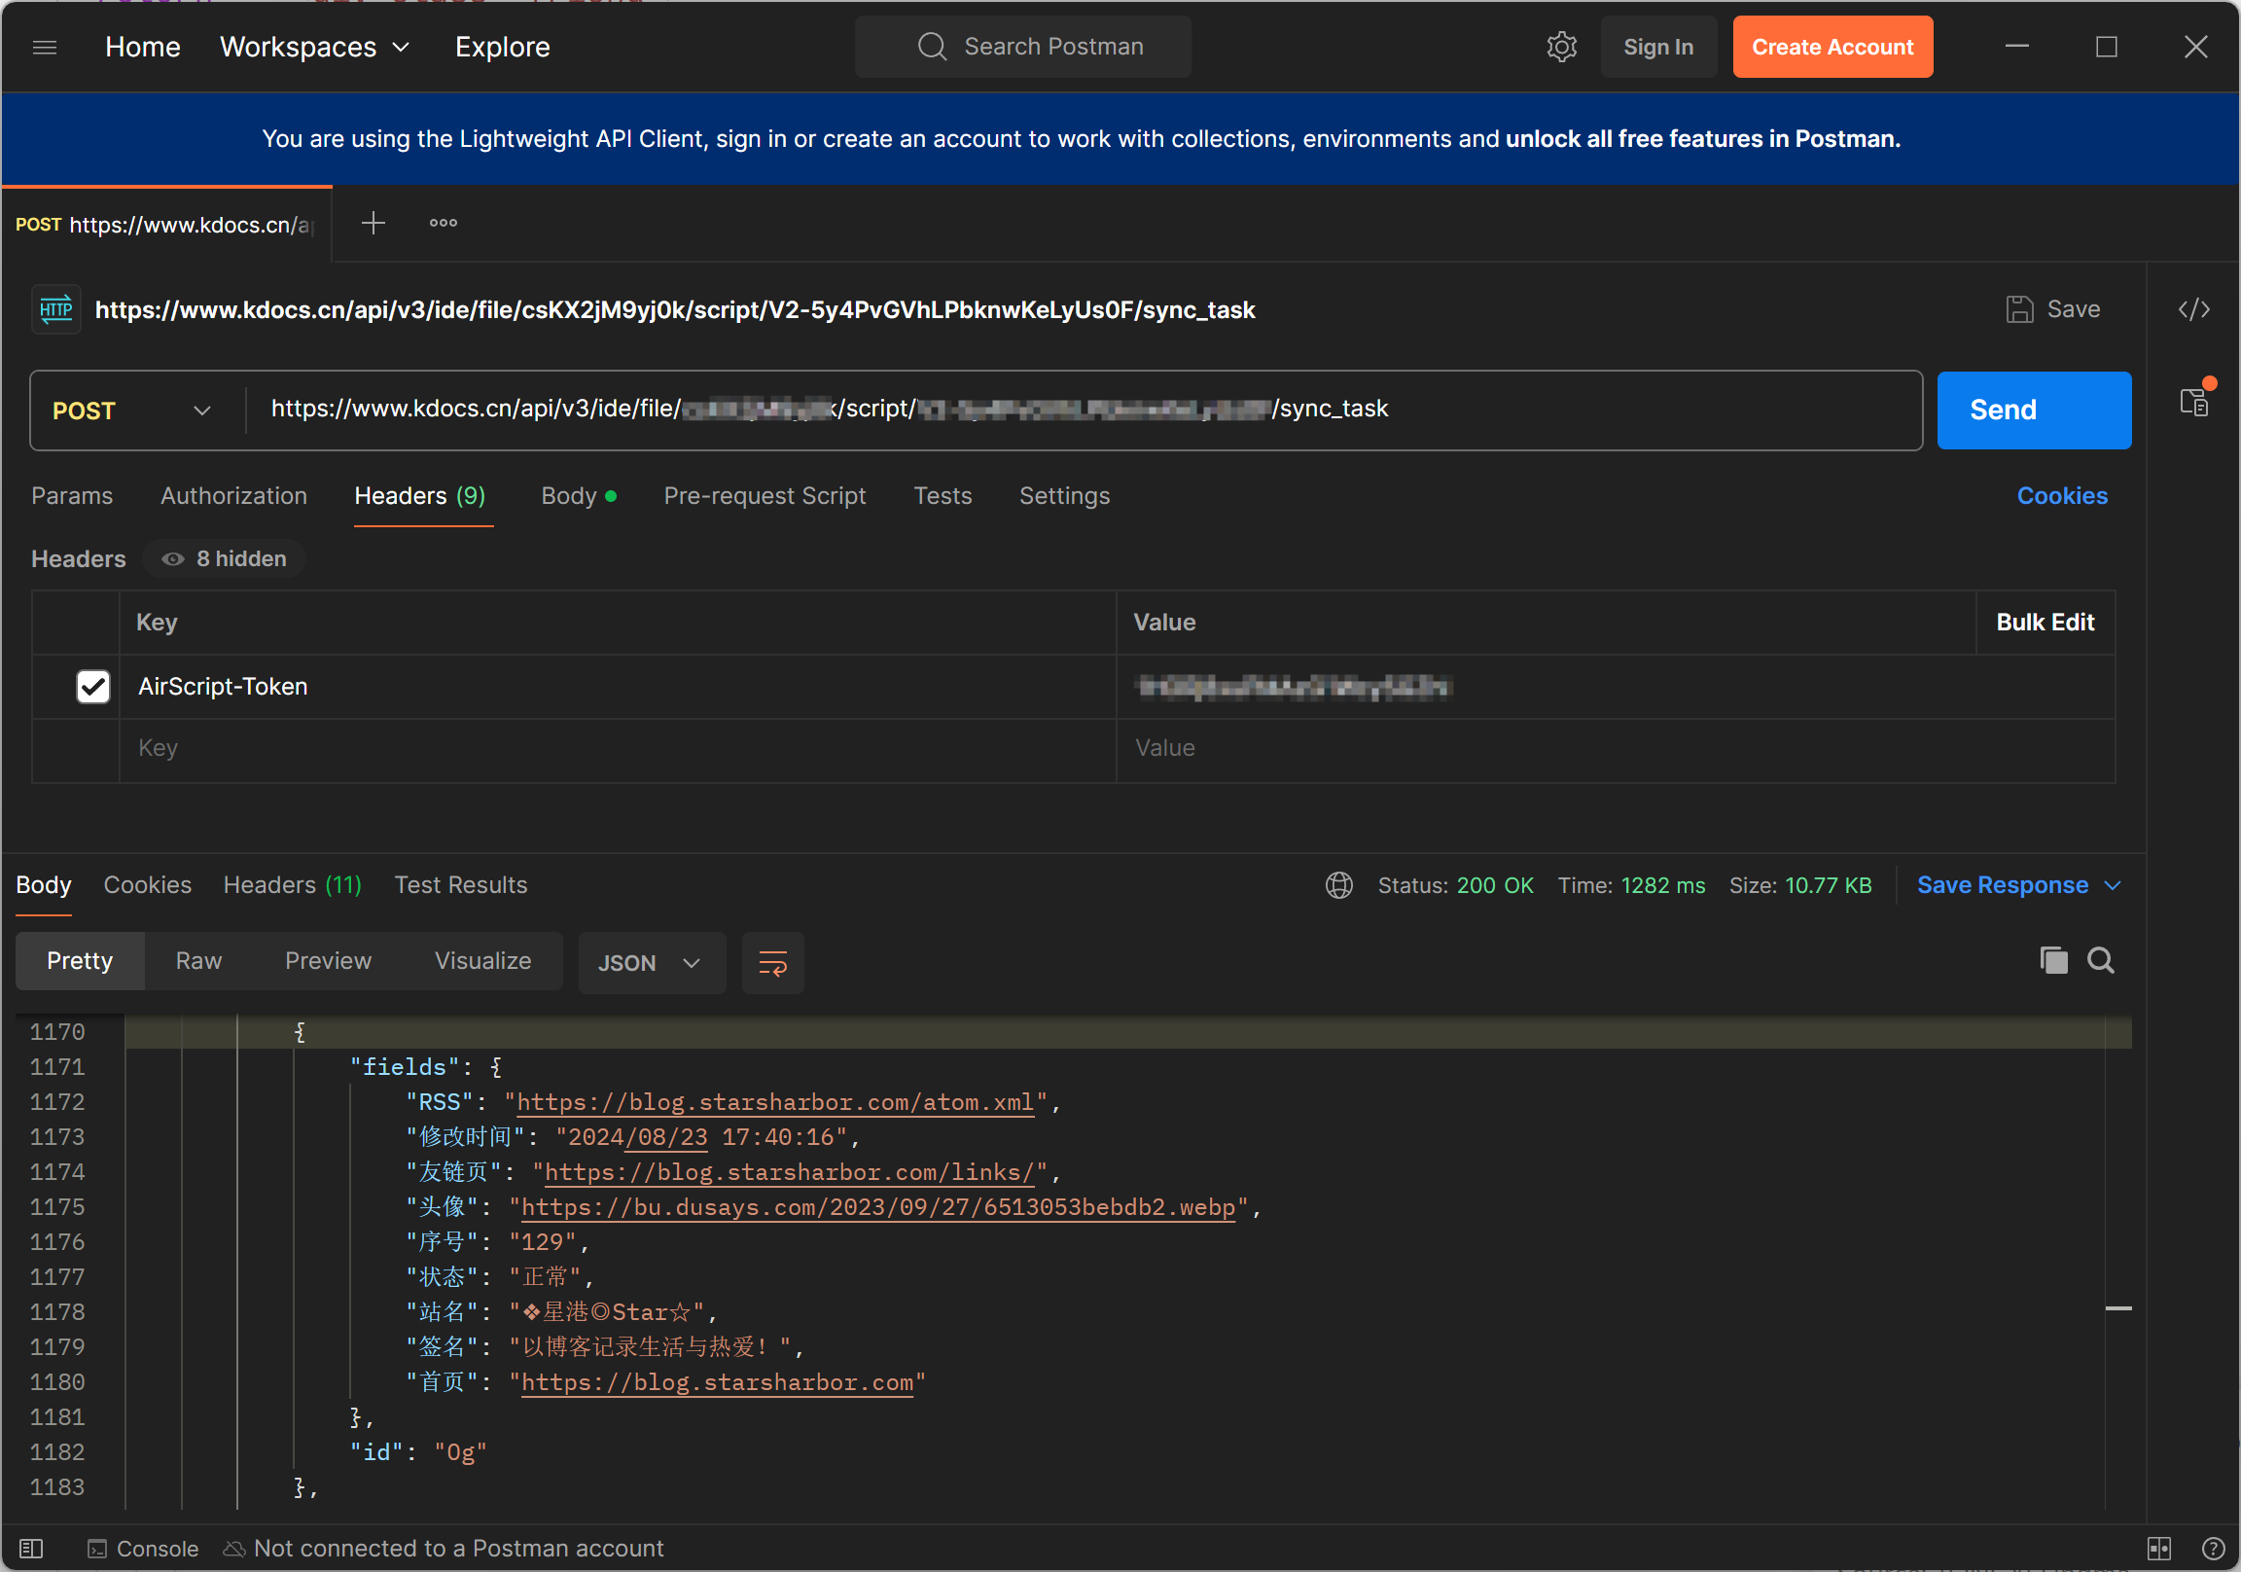Open the code snippet icon
This screenshot has height=1572, width=2241.
tap(2194, 309)
